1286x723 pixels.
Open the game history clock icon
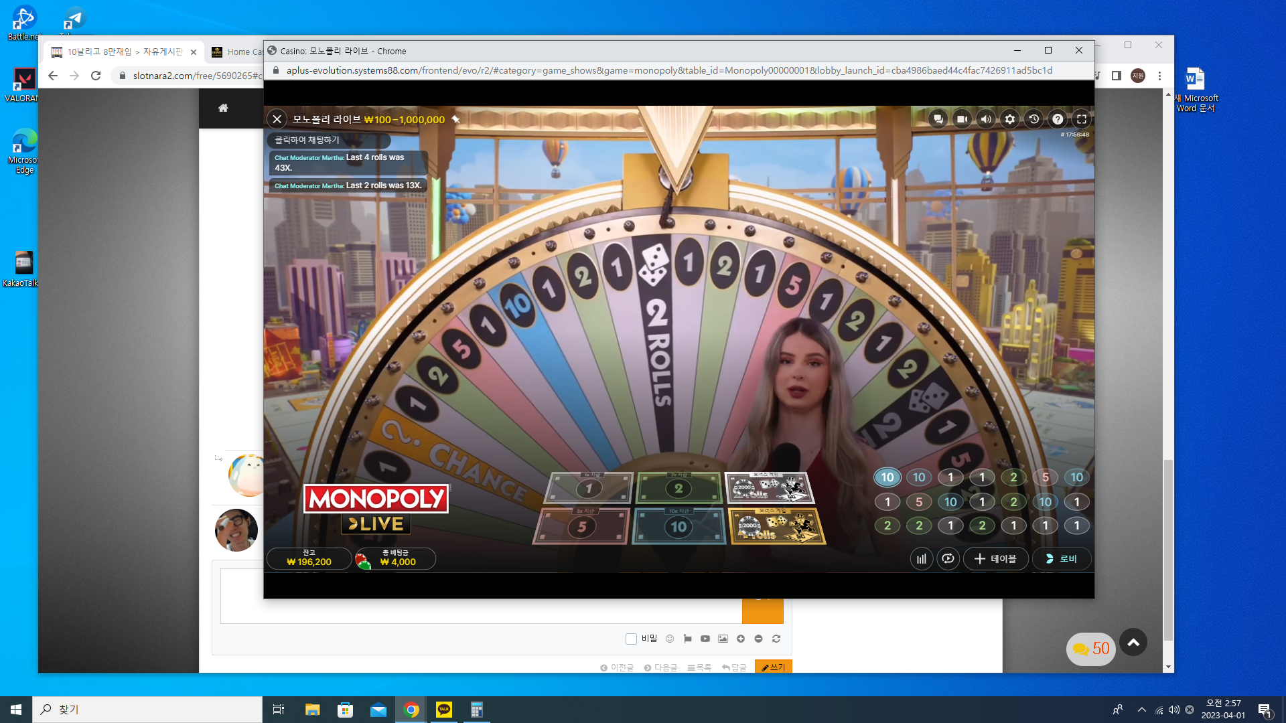(1034, 119)
